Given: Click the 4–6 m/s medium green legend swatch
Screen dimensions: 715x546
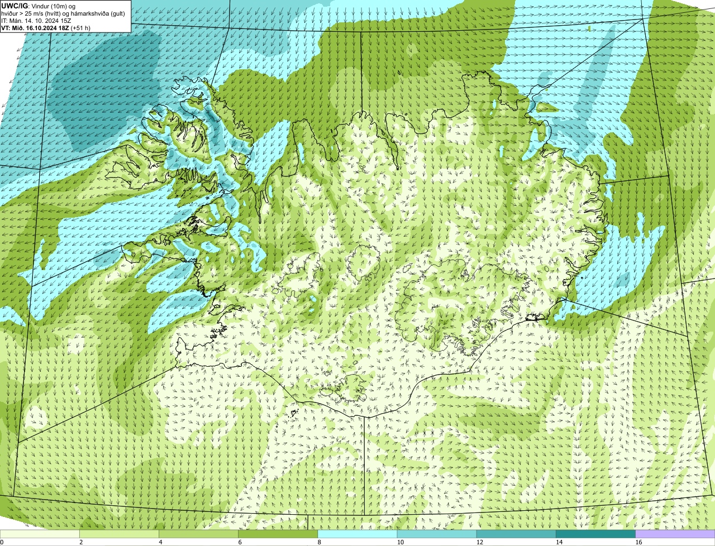Looking at the screenshot, I should pos(199,534).
